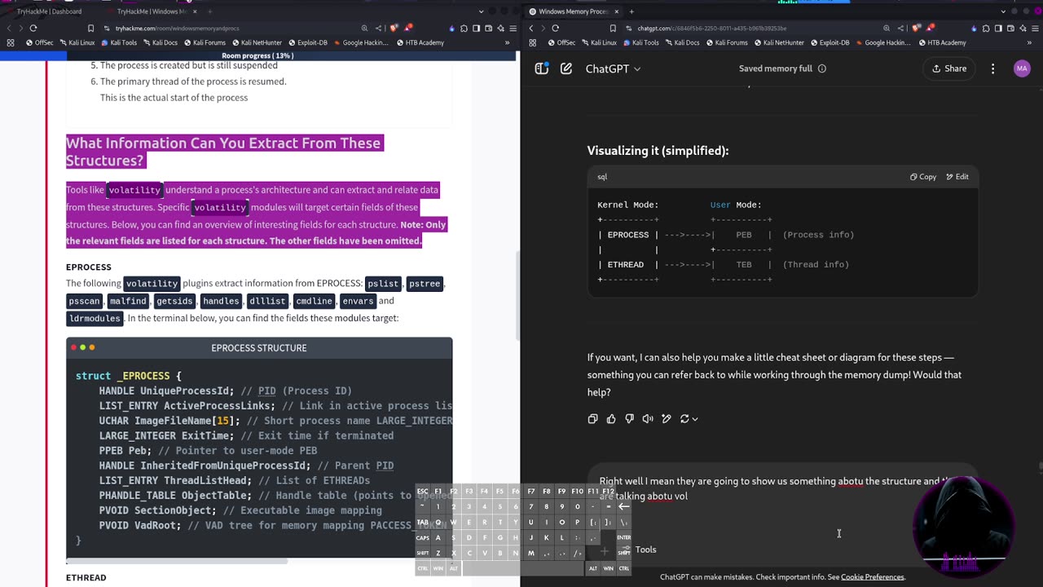Image resolution: width=1043 pixels, height=587 pixels.
Task: Open Brave Shields in left browser
Action: click(x=395, y=28)
